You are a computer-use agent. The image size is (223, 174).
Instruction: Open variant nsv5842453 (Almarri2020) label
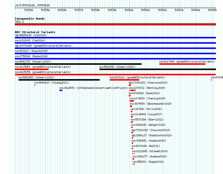(36, 77)
